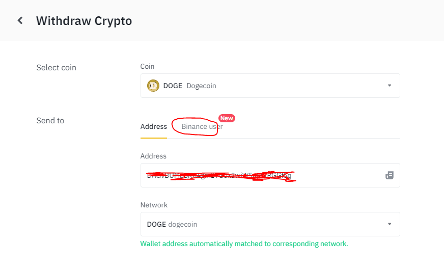Expand the Coin selector dropdown arrow
This screenshot has width=444, height=268.
pos(390,86)
